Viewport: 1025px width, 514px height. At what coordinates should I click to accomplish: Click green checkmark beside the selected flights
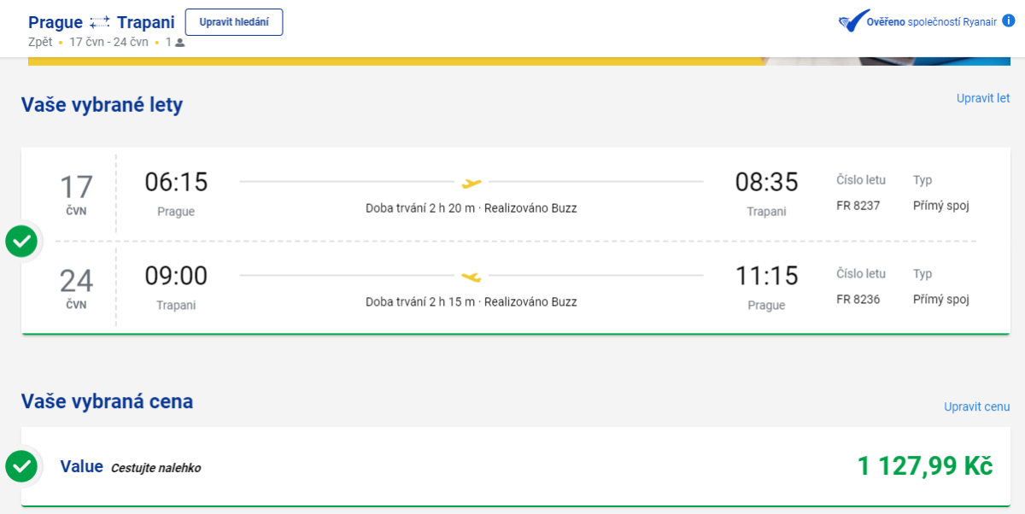coord(21,242)
